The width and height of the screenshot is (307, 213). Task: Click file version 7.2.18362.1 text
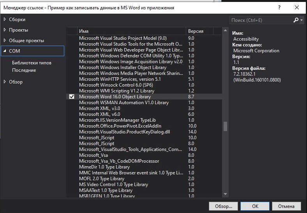(244, 74)
